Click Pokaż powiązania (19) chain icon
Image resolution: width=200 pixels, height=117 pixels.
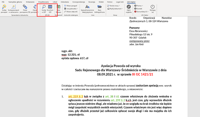(x=25, y=7)
